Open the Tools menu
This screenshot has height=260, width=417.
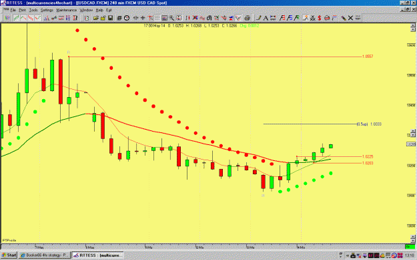pyautogui.click(x=33, y=10)
